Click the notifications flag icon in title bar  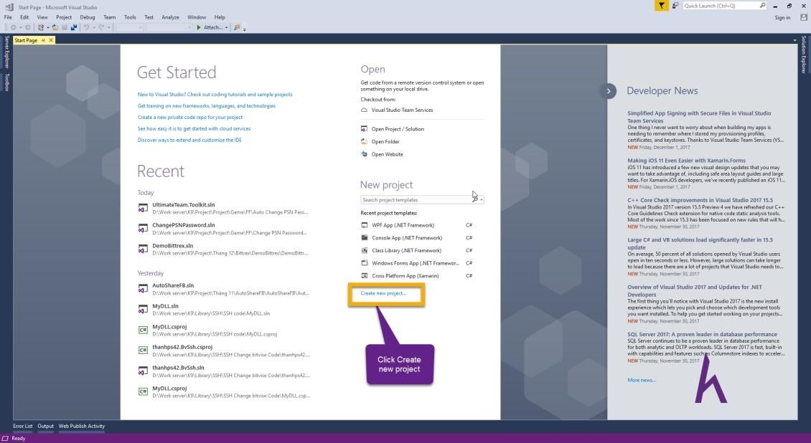661,6
